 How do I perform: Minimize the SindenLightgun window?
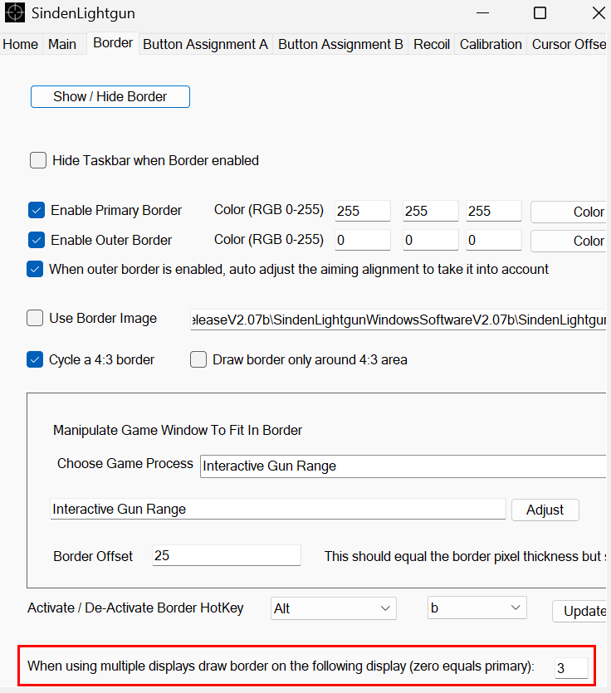(483, 12)
